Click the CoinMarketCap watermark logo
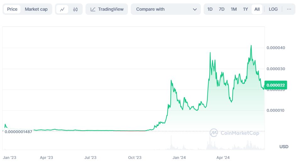Screen dimensions: 296x163 tap(214, 133)
